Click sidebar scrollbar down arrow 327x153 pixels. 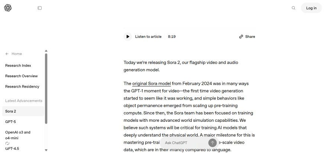(x=46, y=150)
